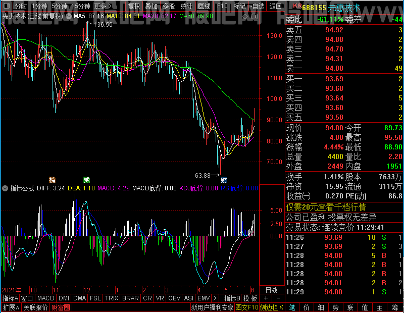Open the 笔 tick detail tab

pos(292,307)
